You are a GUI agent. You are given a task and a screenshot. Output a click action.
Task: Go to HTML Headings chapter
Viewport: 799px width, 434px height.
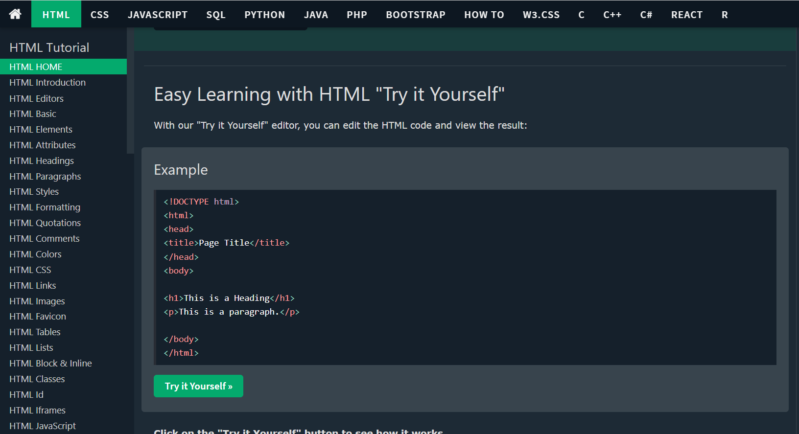pos(63,160)
